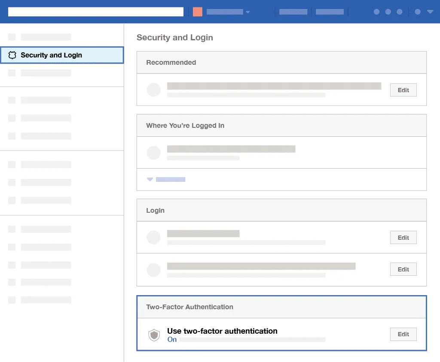The height and width of the screenshot is (362, 440).
Task: Click the shield icon beside Security and Login
Action: tap(12, 55)
